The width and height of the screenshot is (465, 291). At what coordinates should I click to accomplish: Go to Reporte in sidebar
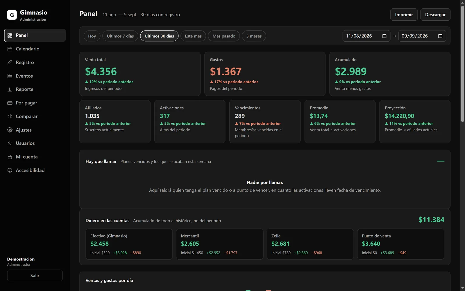pyautogui.click(x=35, y=89)
